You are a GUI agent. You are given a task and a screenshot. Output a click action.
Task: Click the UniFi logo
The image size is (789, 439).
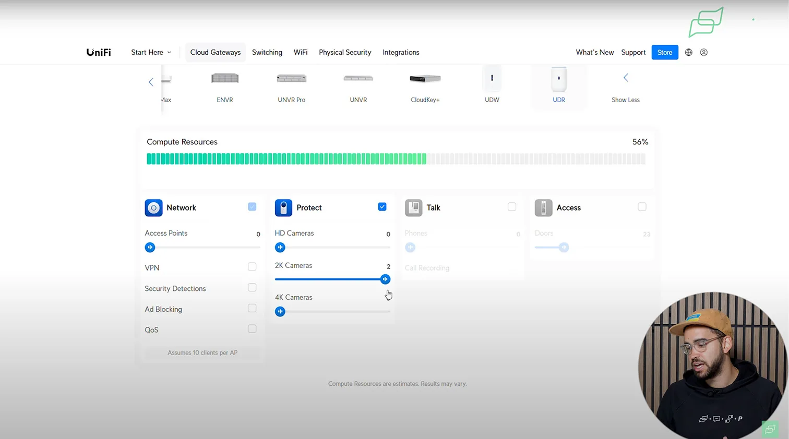click(99, 52)
